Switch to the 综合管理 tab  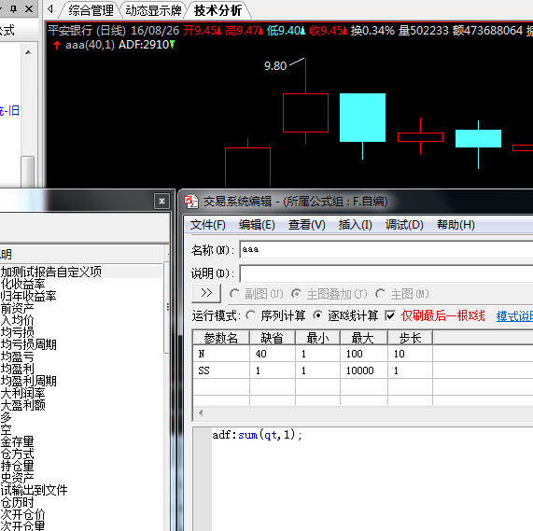click(91, 10)
